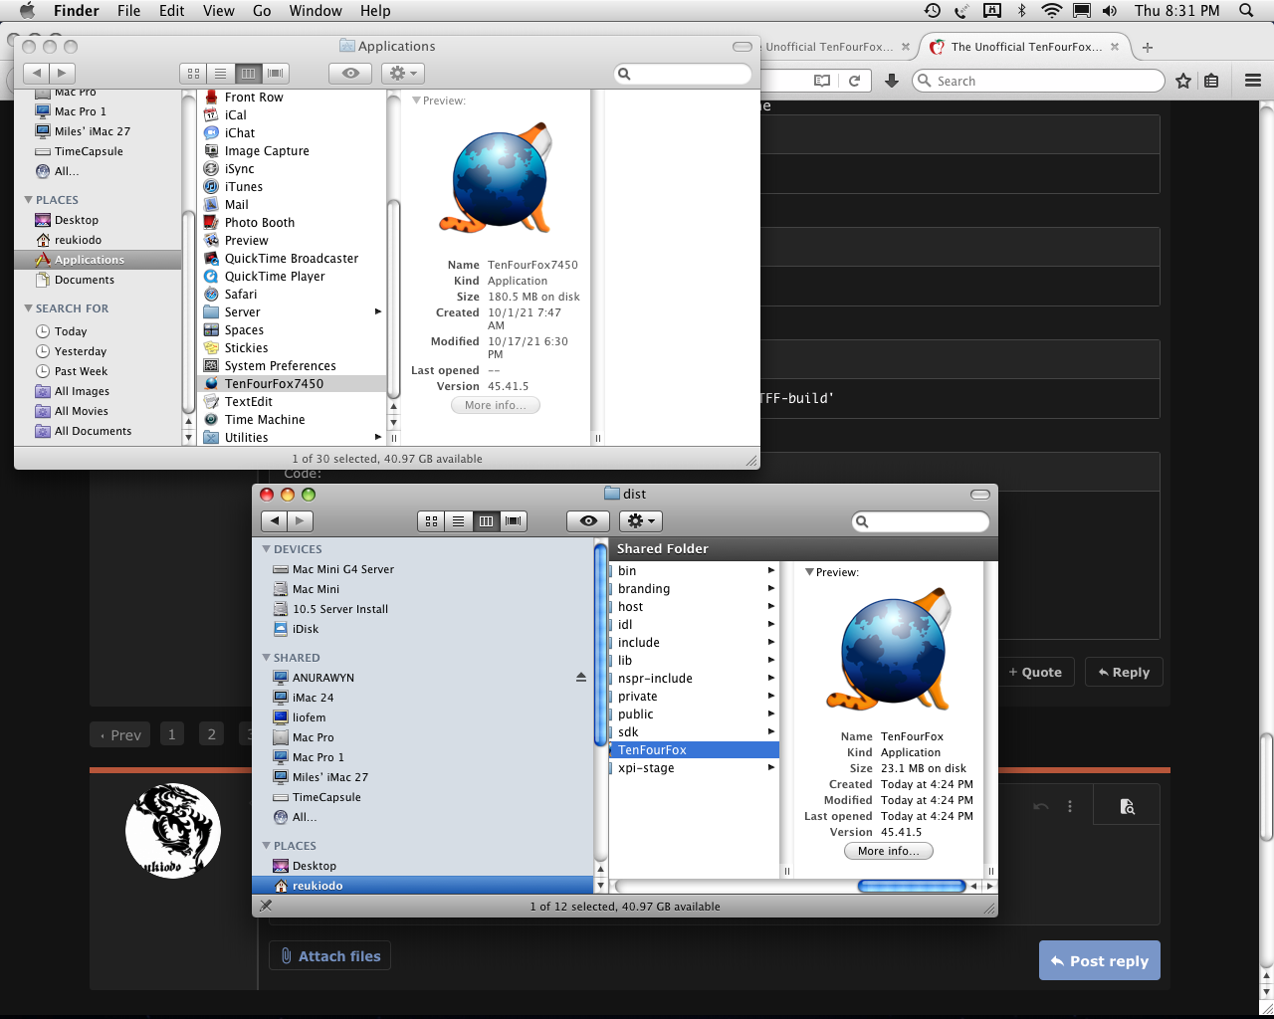Open the Apple menu
This screenshot has width=1274, height=1019.
(x=27, y=11)
